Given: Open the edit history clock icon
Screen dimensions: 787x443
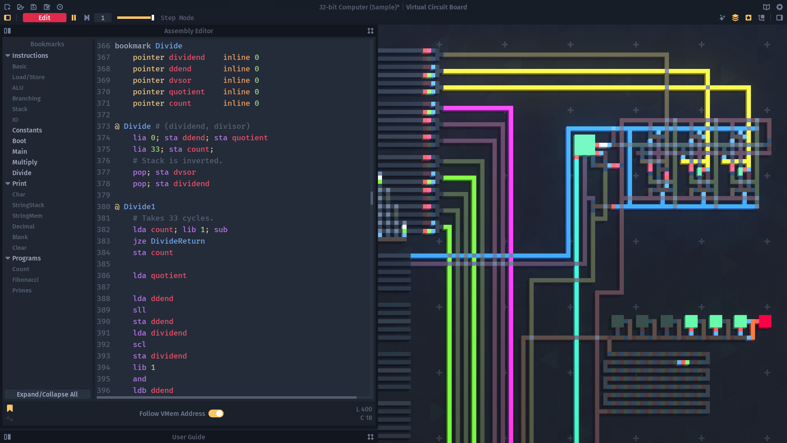Looking at the screenshot, I should point(60,7).
